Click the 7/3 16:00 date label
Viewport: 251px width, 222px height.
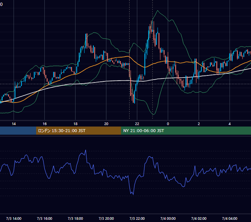tap(45, 218)
